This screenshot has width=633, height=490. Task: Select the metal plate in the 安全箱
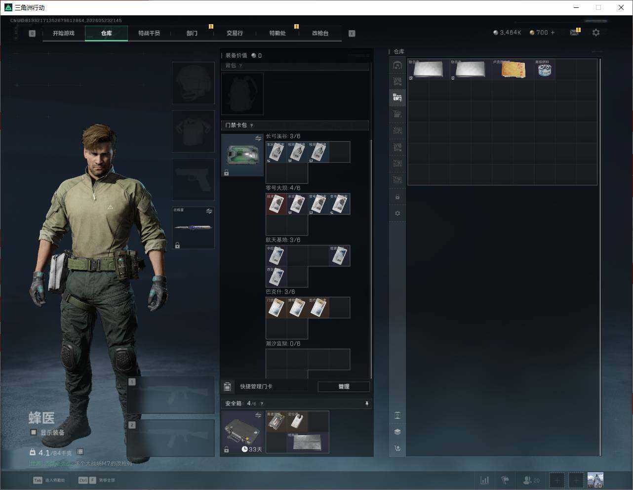click(308, 442)
